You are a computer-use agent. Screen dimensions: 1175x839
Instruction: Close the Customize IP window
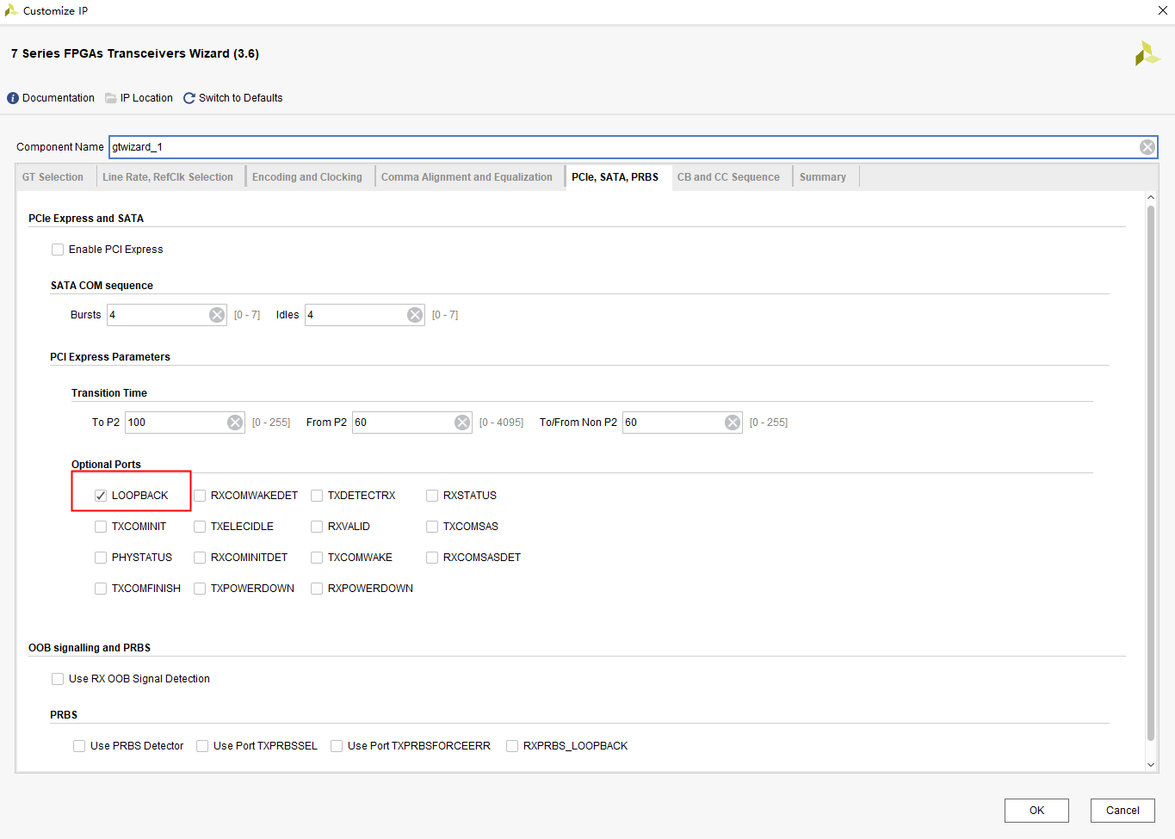tap(1163, 11)
